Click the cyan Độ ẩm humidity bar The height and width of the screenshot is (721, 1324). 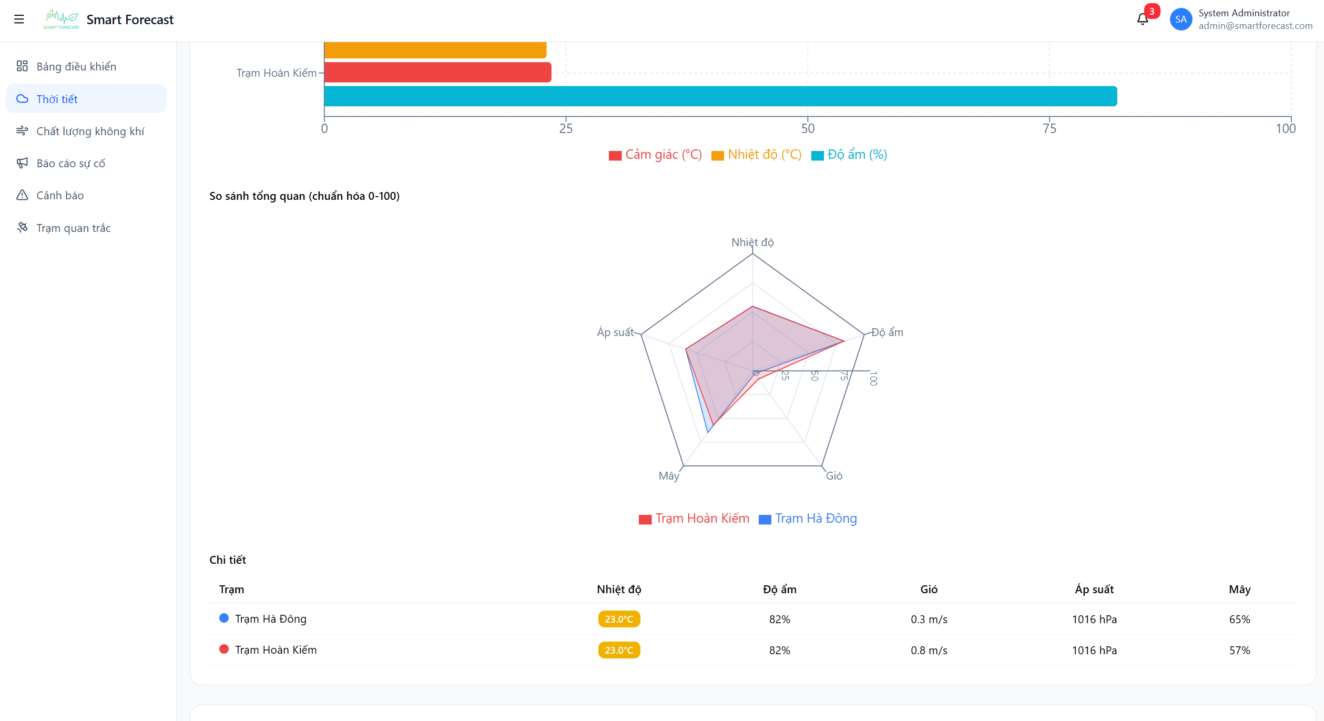click(x=720, y=96)
